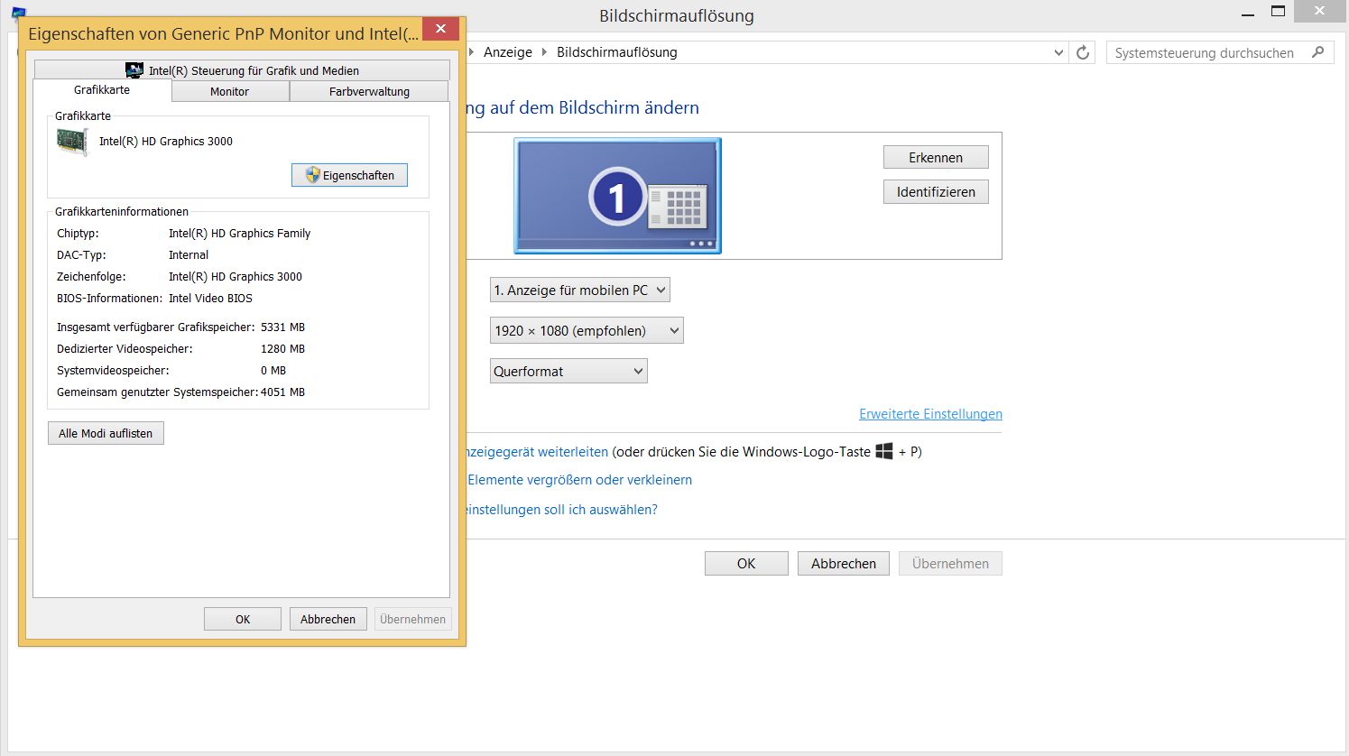Open Erweiterte Einstellungen link

point(930,414)
